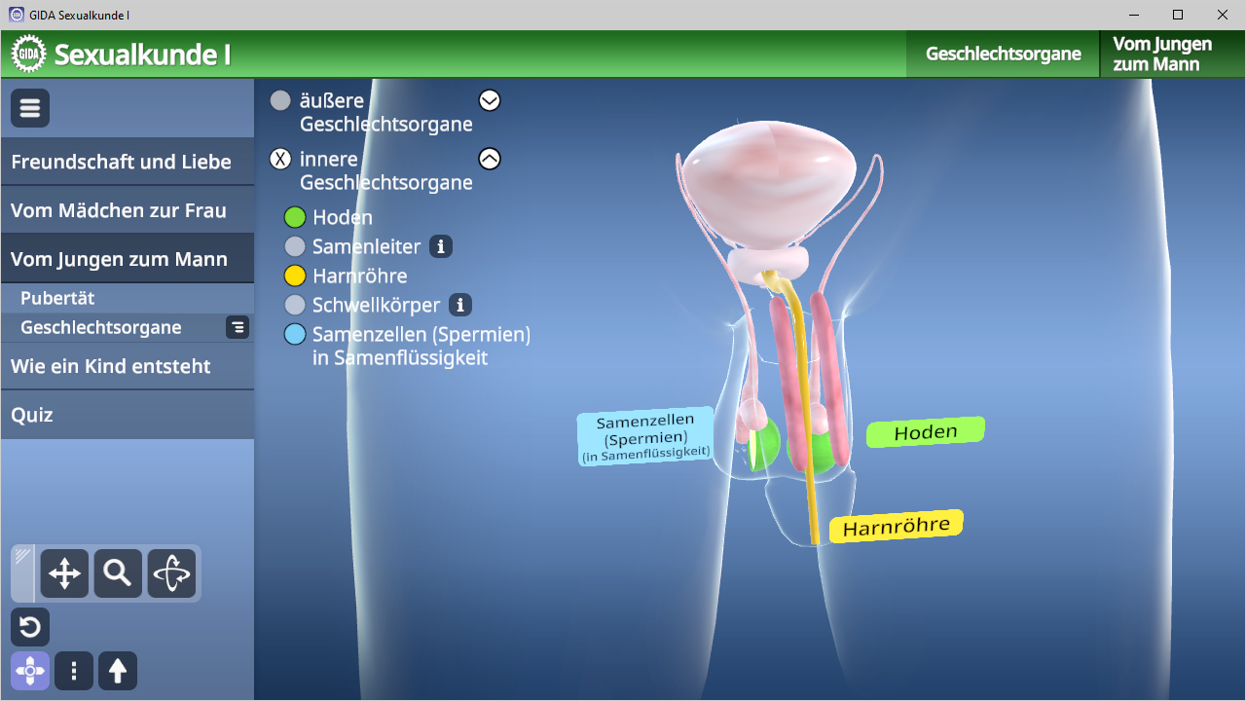Open the hamburger menu button

(30, 108)
